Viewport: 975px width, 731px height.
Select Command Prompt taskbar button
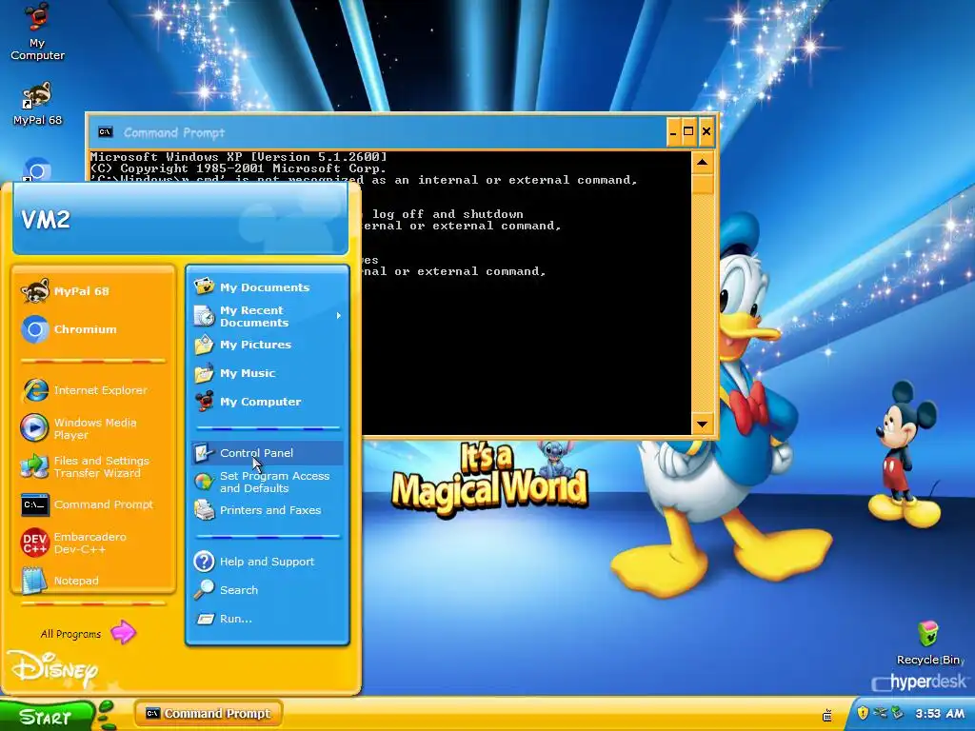[209, 714]
